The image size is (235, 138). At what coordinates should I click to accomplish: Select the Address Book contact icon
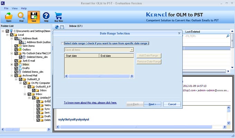click(x=20, y=38)
